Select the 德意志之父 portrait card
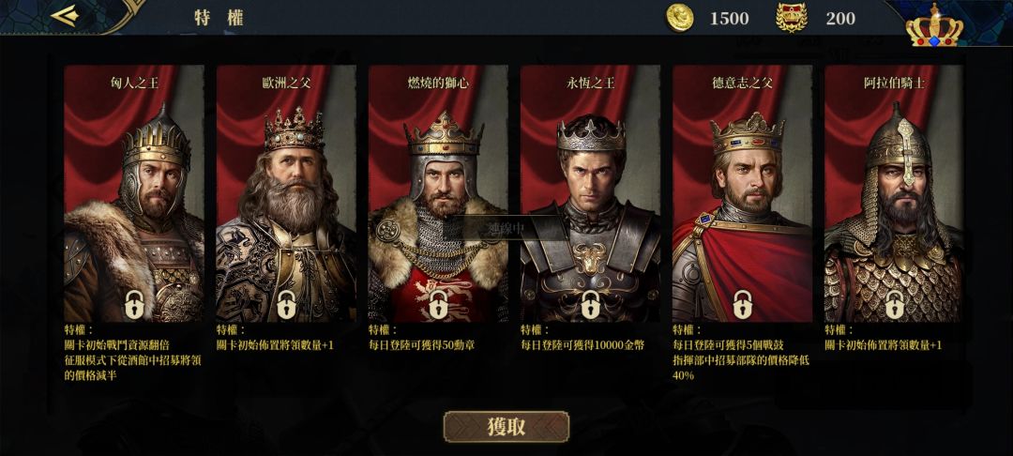This screenshot has height=456, width=1013. [x=743, y=193]
